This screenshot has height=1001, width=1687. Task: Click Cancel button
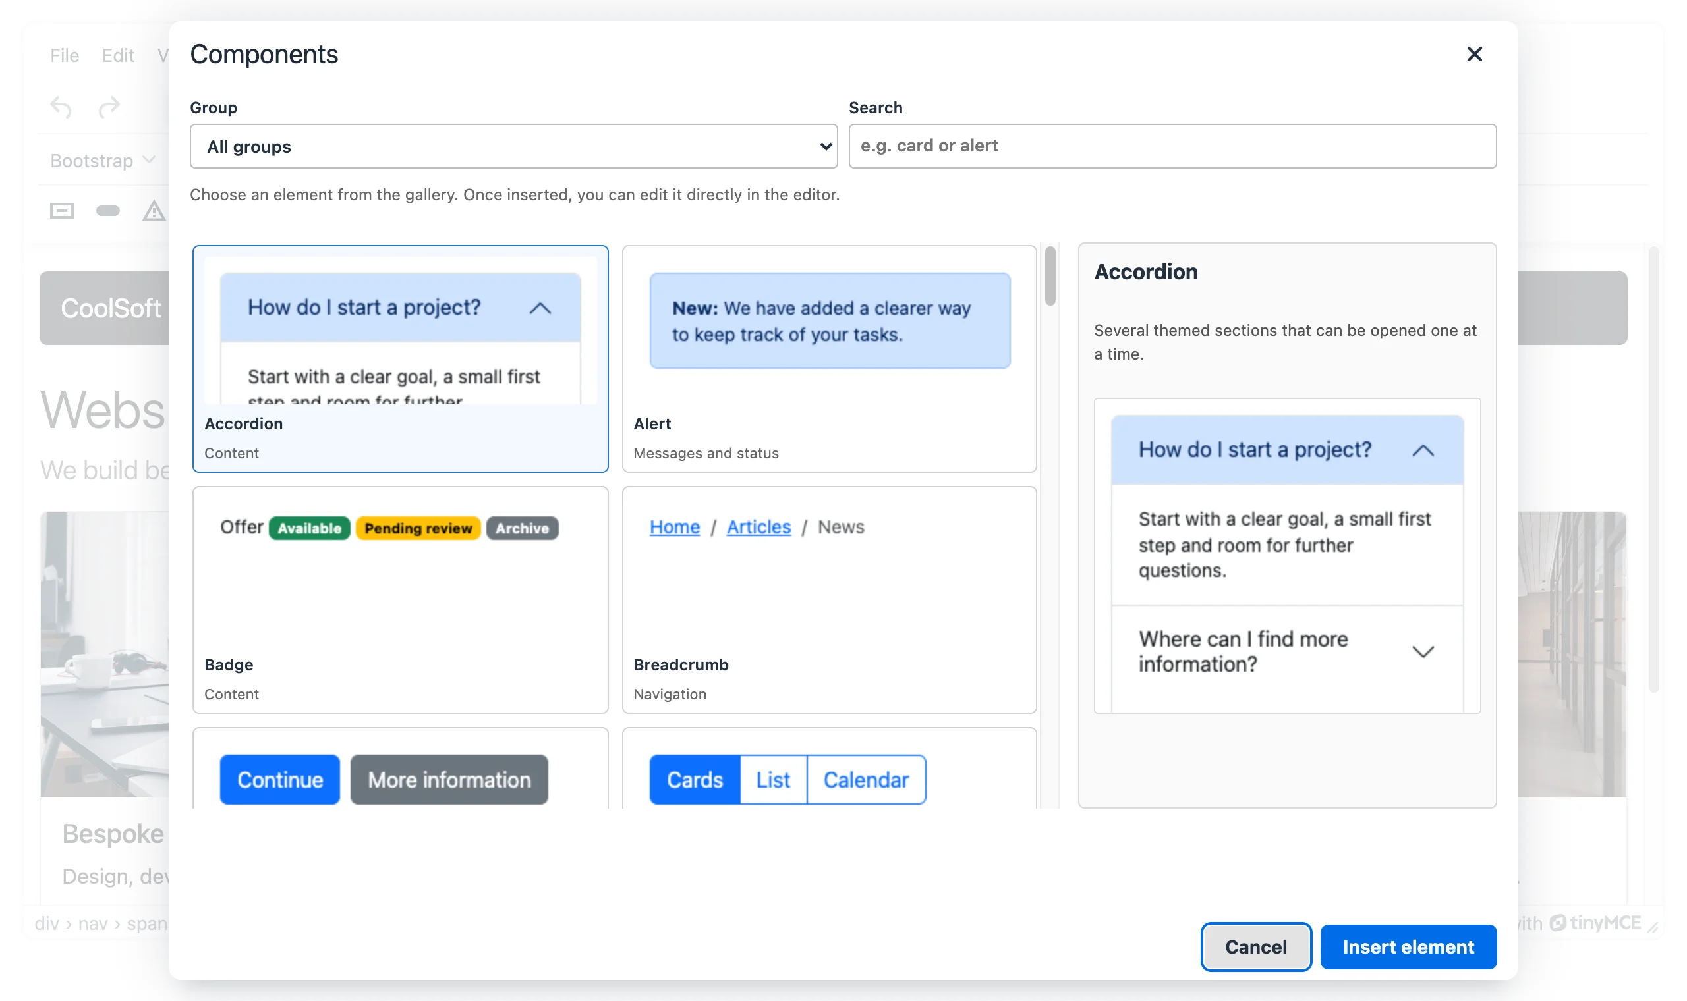pyautogui.click(x=1256, y=946)
